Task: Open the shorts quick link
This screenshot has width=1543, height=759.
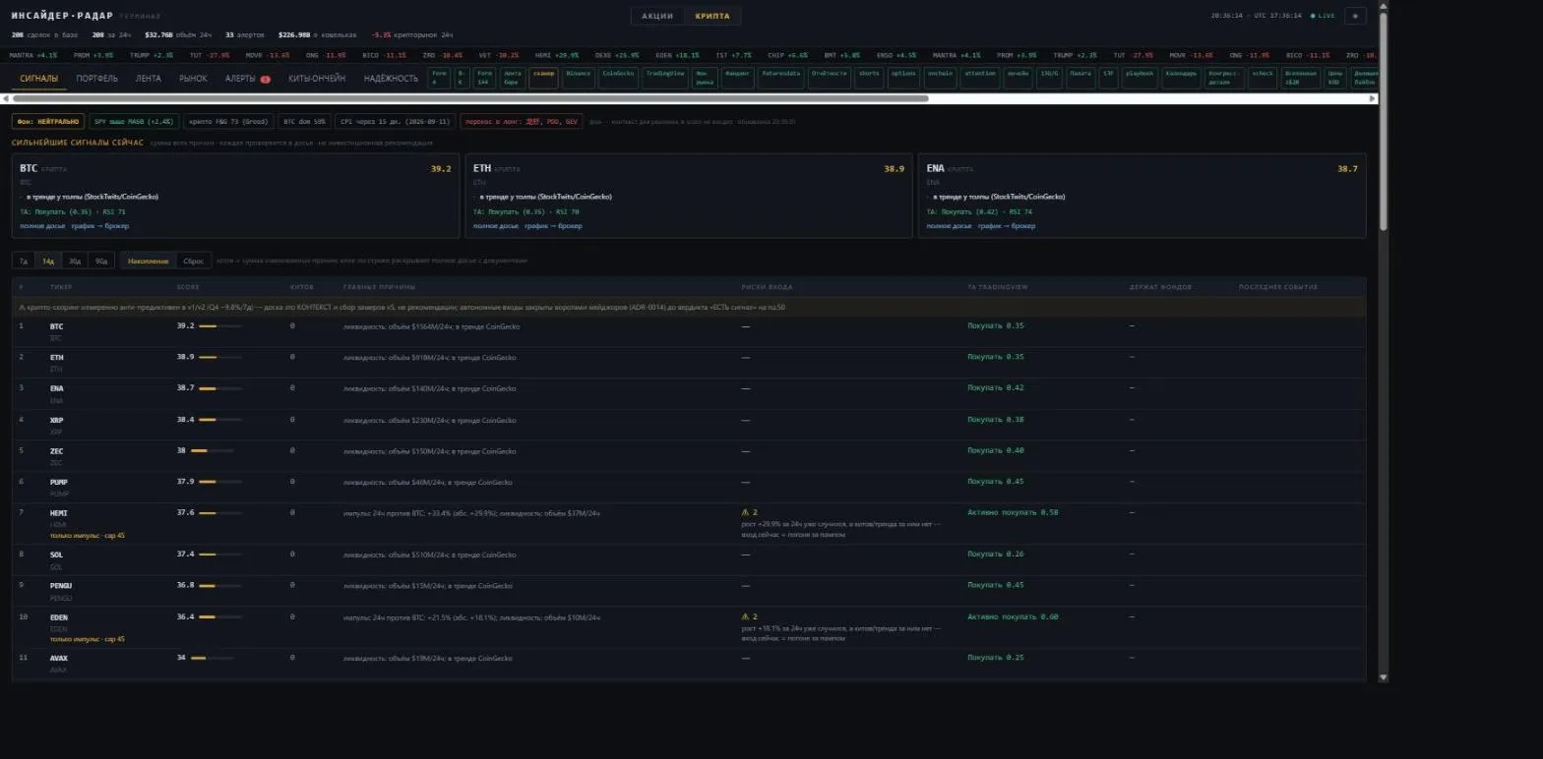Action: pos(869,79)
